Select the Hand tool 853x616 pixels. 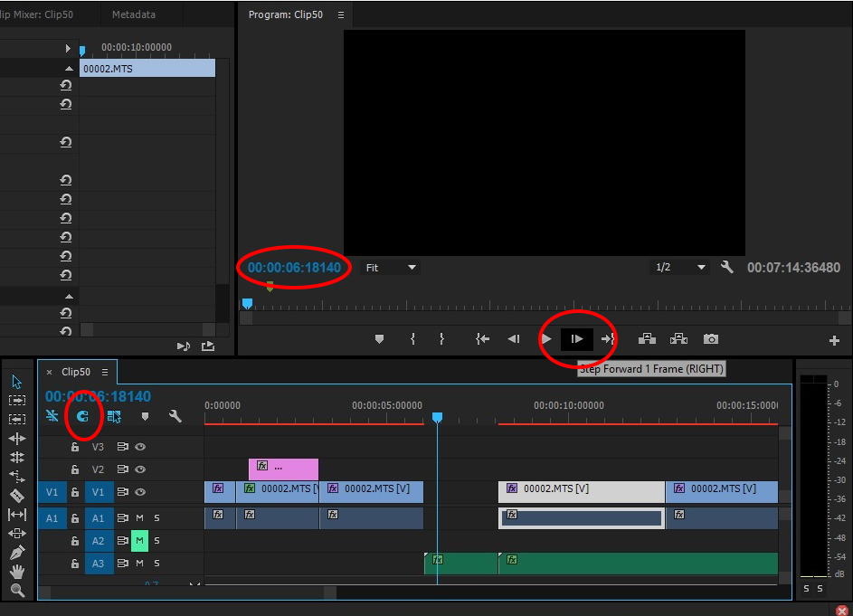click(x=16, y=572)
